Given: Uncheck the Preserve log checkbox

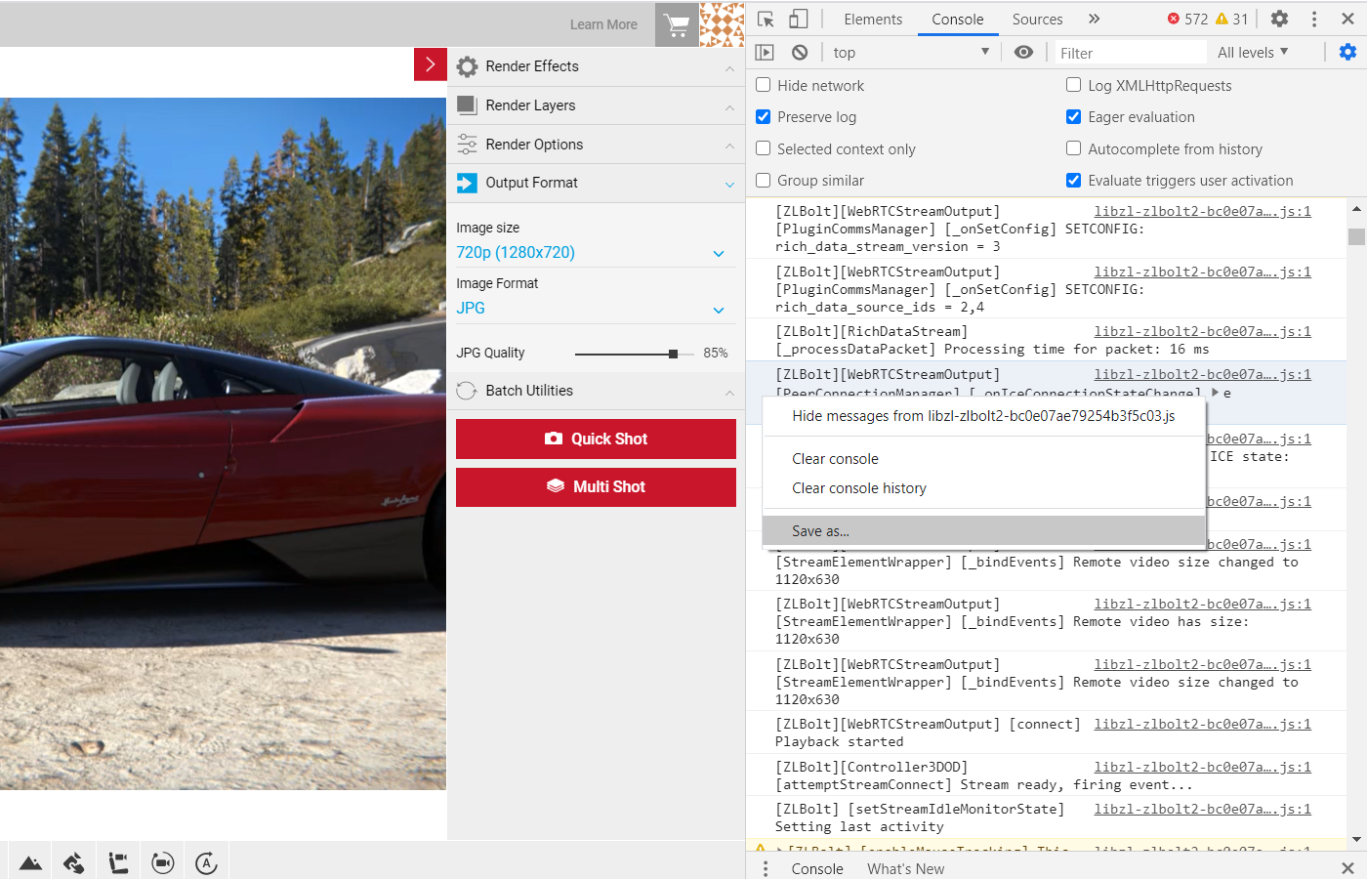Looking at the screenshot, I should coord(764,116).
